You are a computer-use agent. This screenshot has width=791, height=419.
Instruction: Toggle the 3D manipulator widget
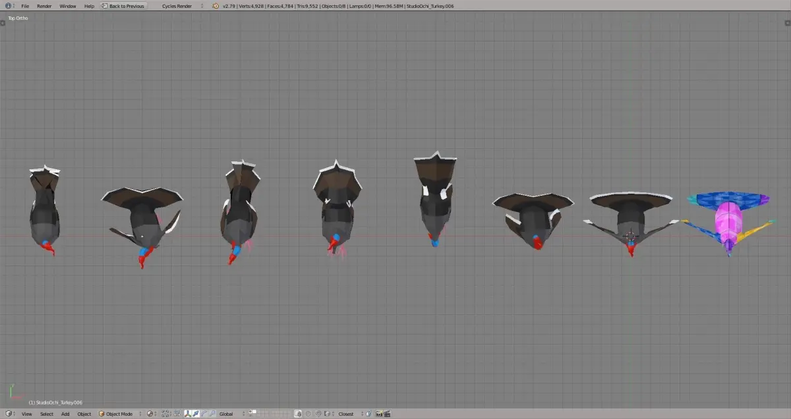click(x=188, y=414)
